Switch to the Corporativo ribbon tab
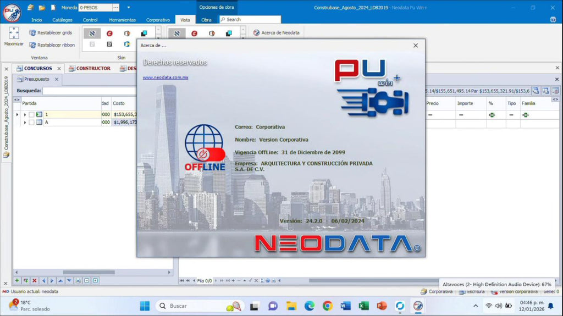The width and height of the screenshot is (563, 316). pyautogui.click(x=158, y=20)
